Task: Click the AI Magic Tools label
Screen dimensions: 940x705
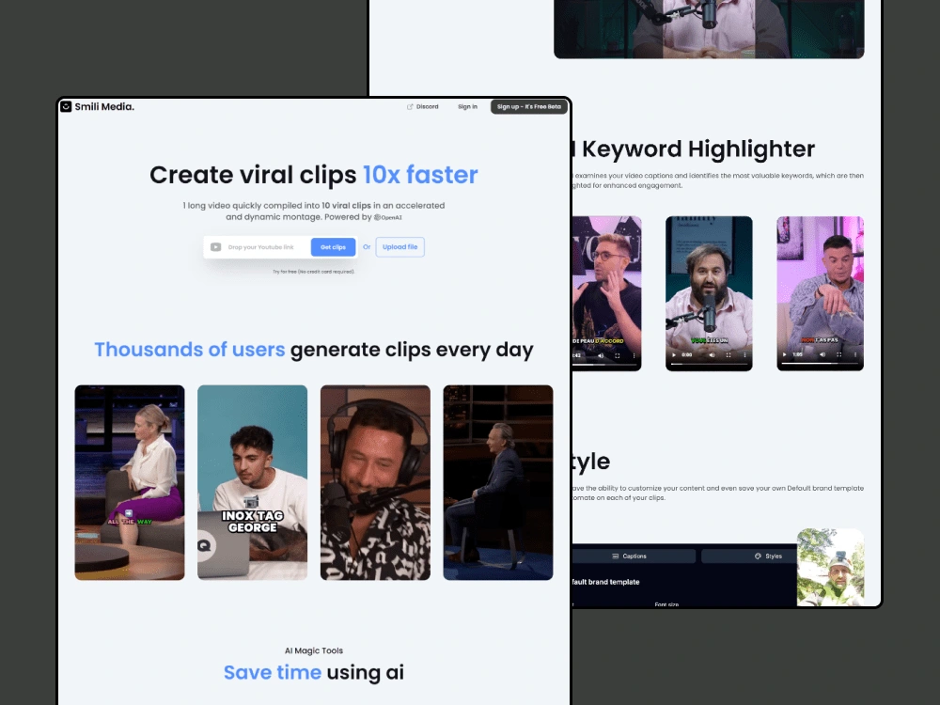Action: [314, 650]
